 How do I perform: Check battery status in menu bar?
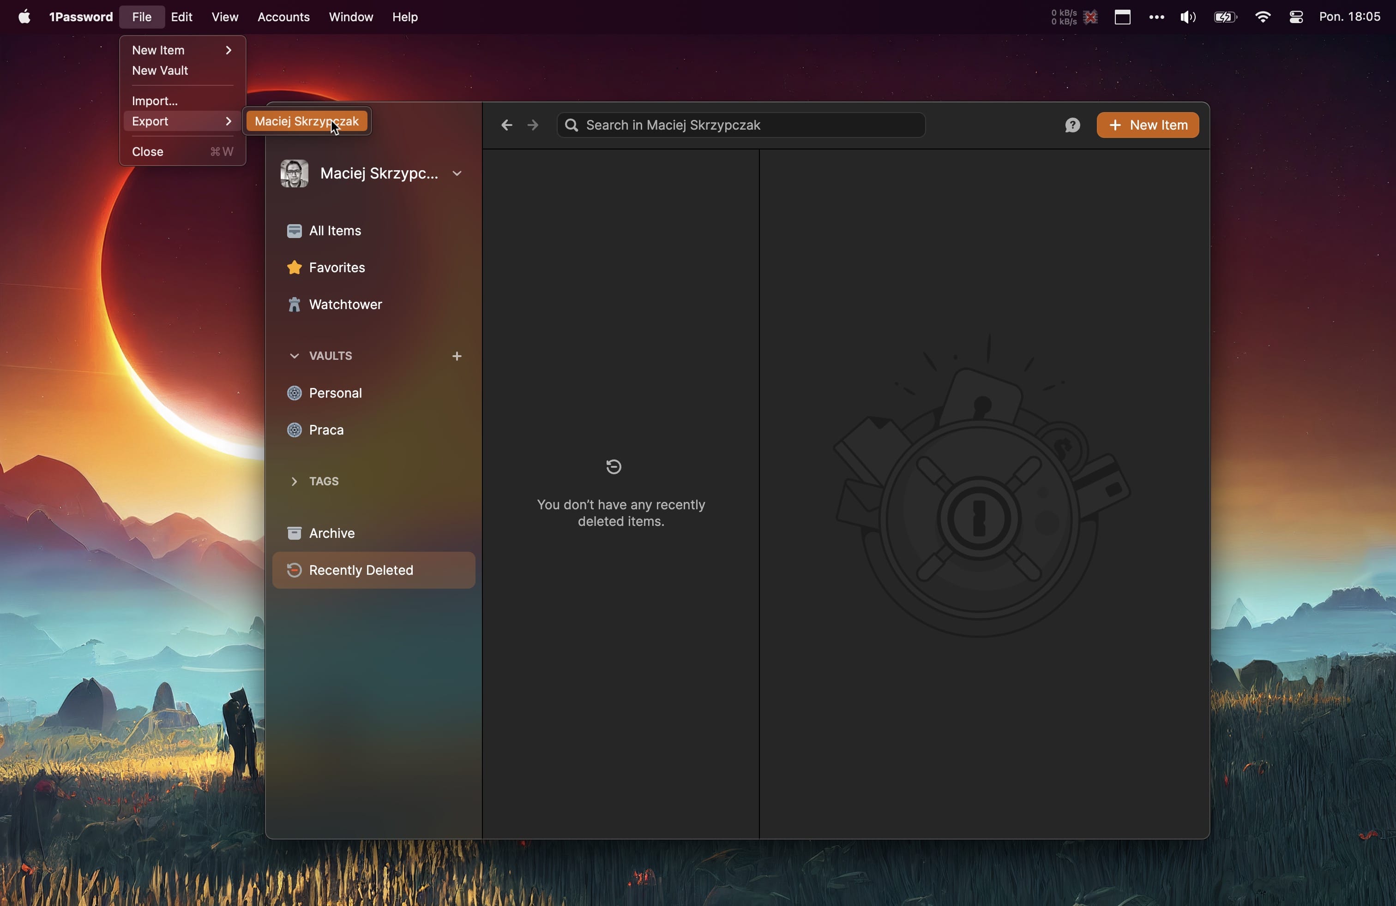pos(1225,17)
